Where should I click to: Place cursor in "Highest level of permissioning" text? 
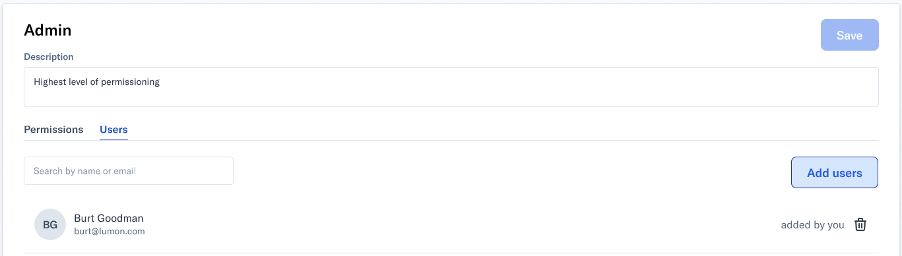pyautogui.click(x=96, y=82)
